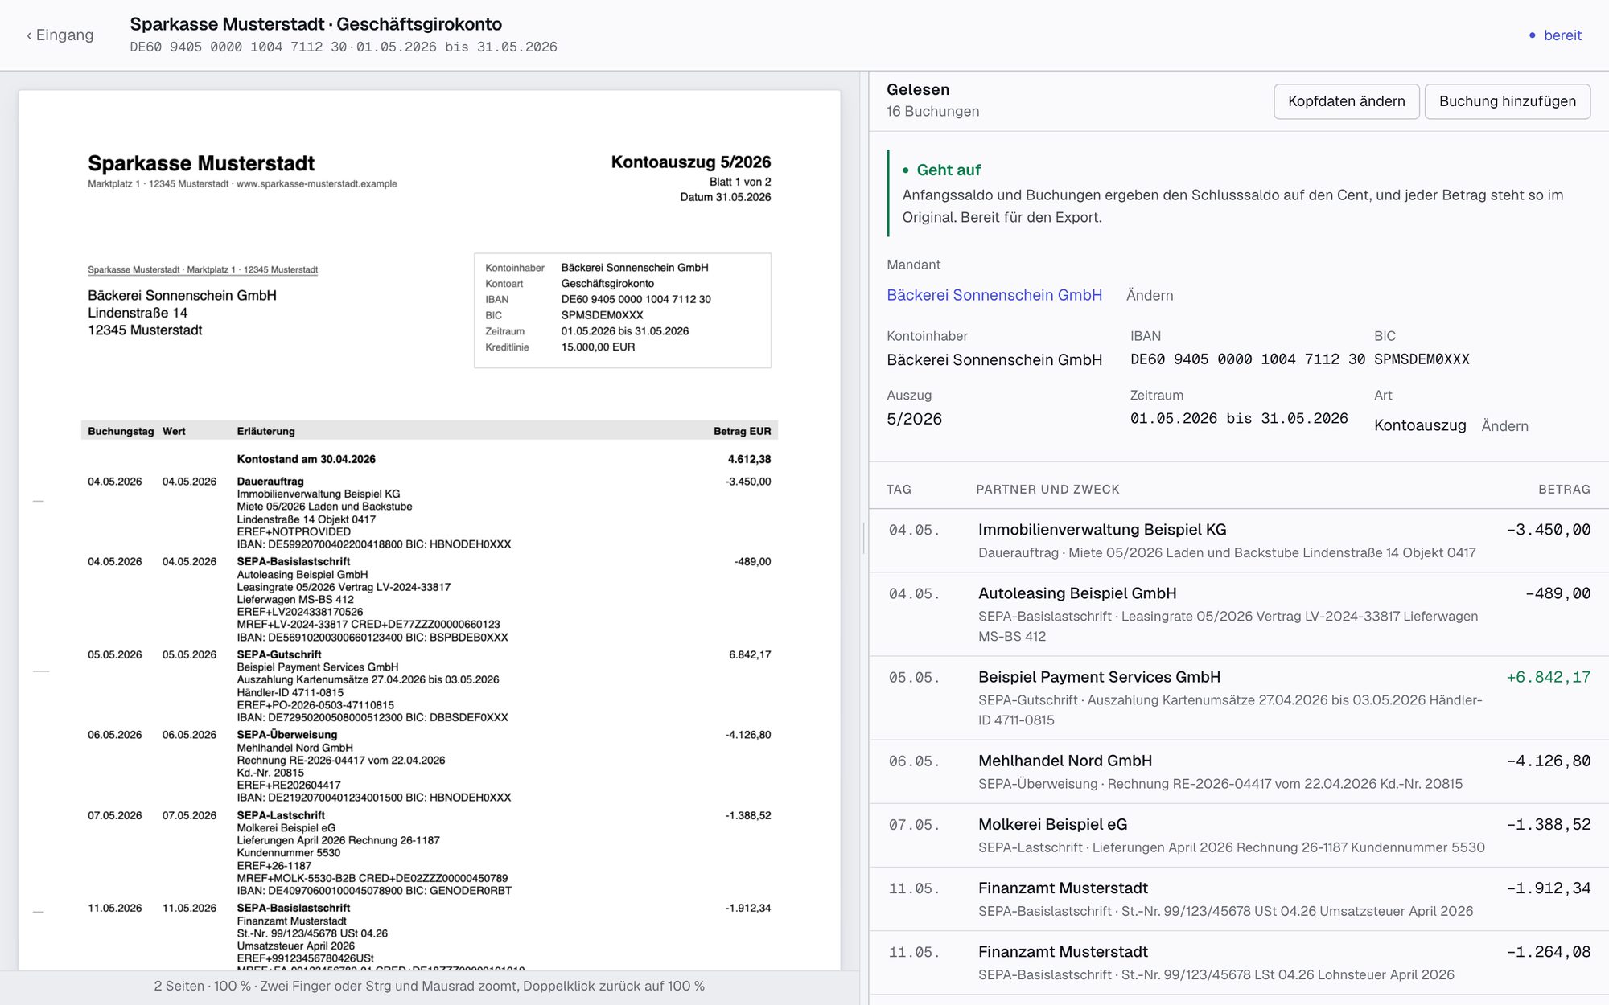Click the Kopfdaten ändern button
Screen dimensions: 1609x1005
point(1346,101)
